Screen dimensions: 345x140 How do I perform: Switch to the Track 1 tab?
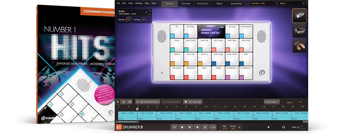pyautogui.click(x=290, y=102)
